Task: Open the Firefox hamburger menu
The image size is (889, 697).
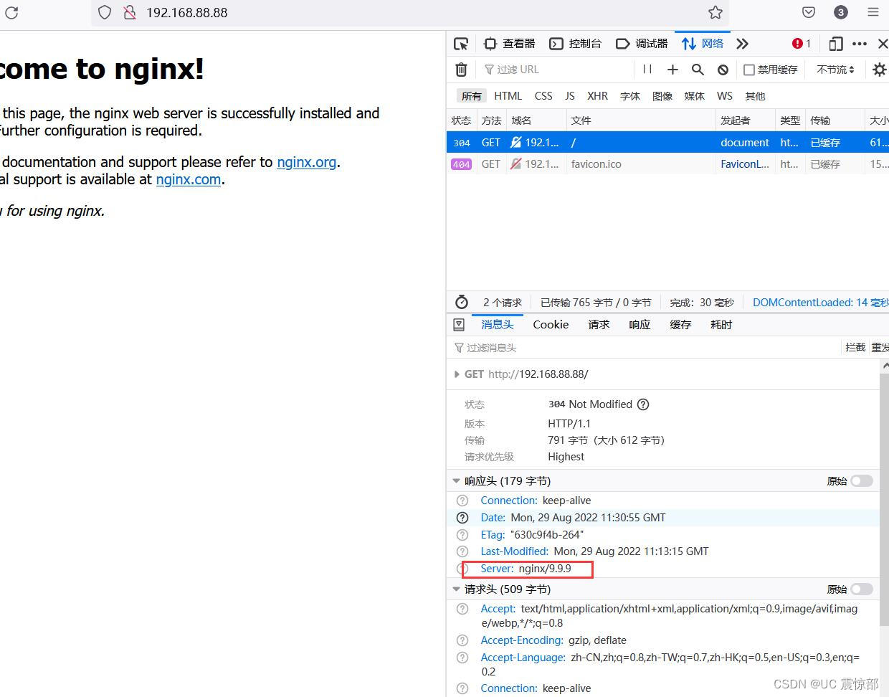Action: point(873,12)
